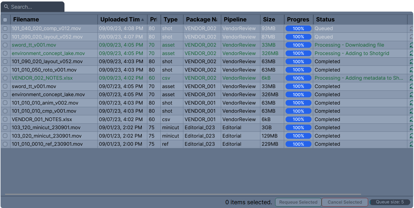Toggle sort arrow on Uploaded Time column
Screen dimensions: 414x208
[x=142, y=20]
